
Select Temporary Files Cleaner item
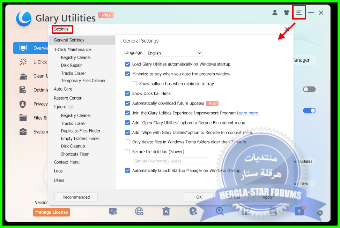pyautogui.click(x=83, y=81)
